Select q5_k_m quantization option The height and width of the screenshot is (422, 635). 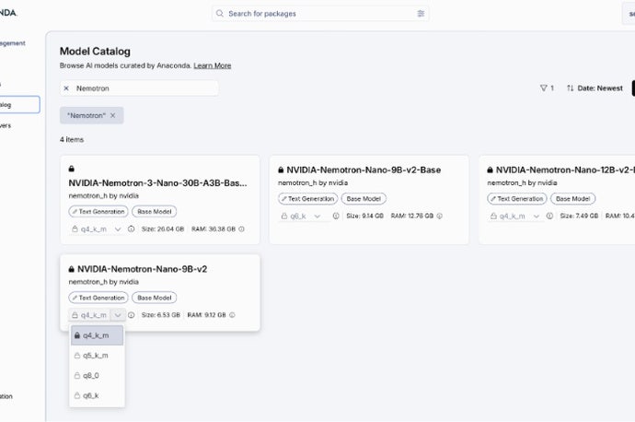96,356
